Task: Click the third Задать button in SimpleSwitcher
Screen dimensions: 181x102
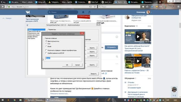Action: click(92, 56)
